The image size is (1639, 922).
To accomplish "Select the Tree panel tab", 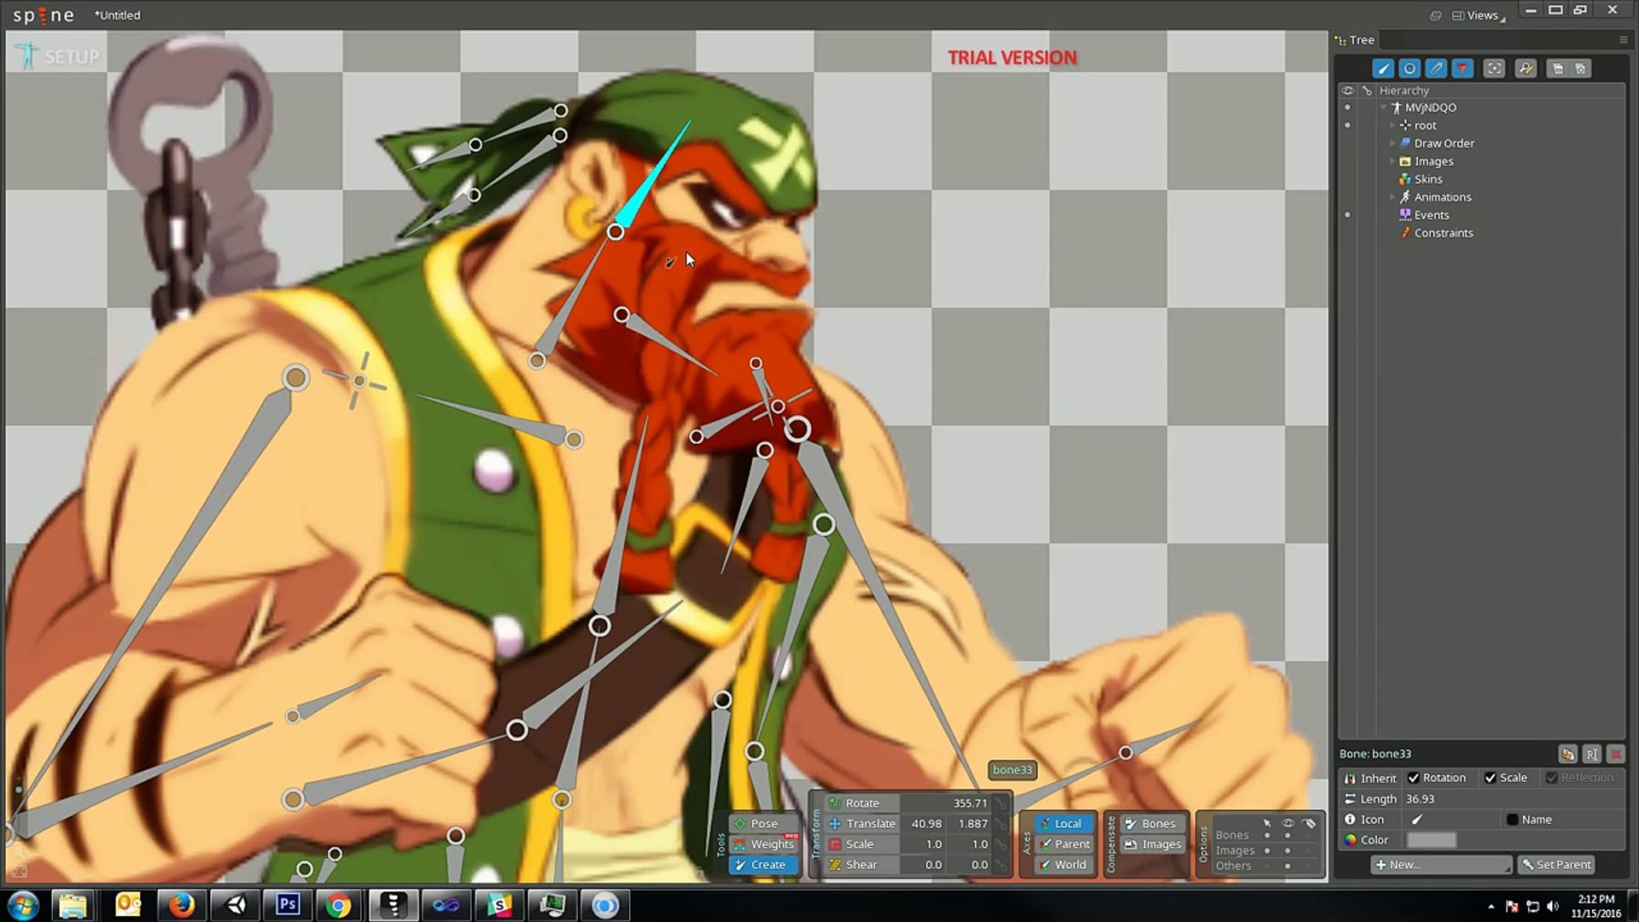I will point(1356,40).
